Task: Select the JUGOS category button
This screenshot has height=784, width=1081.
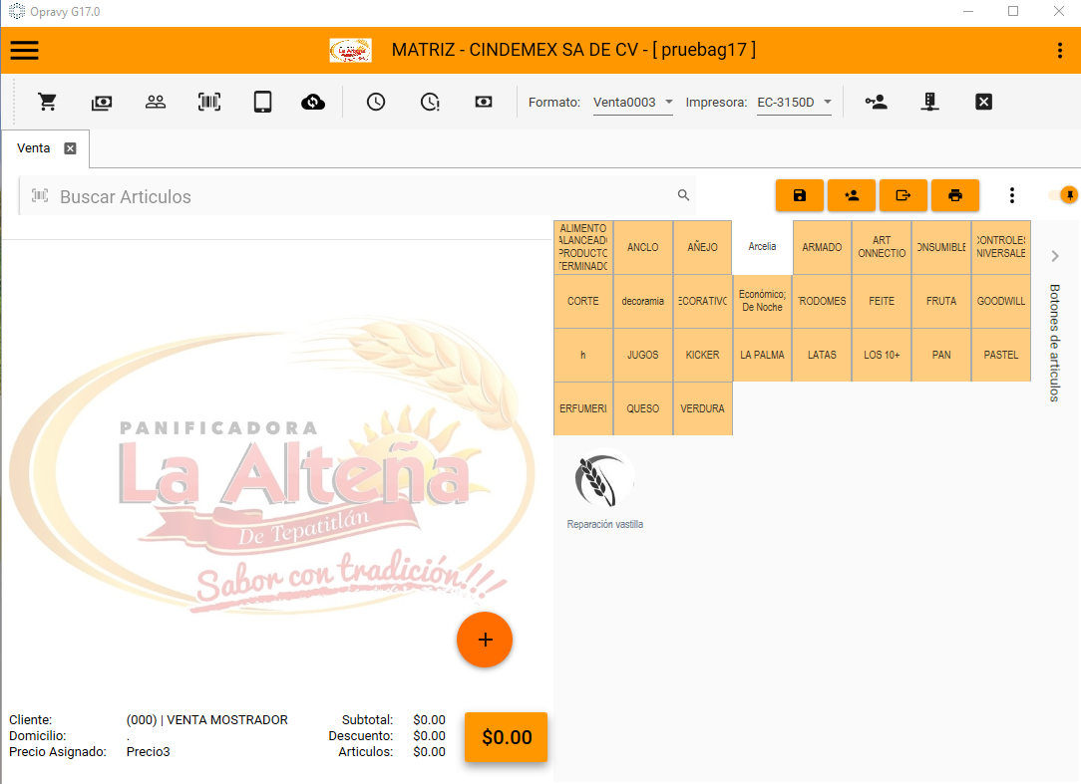Action: coord(642,355)
